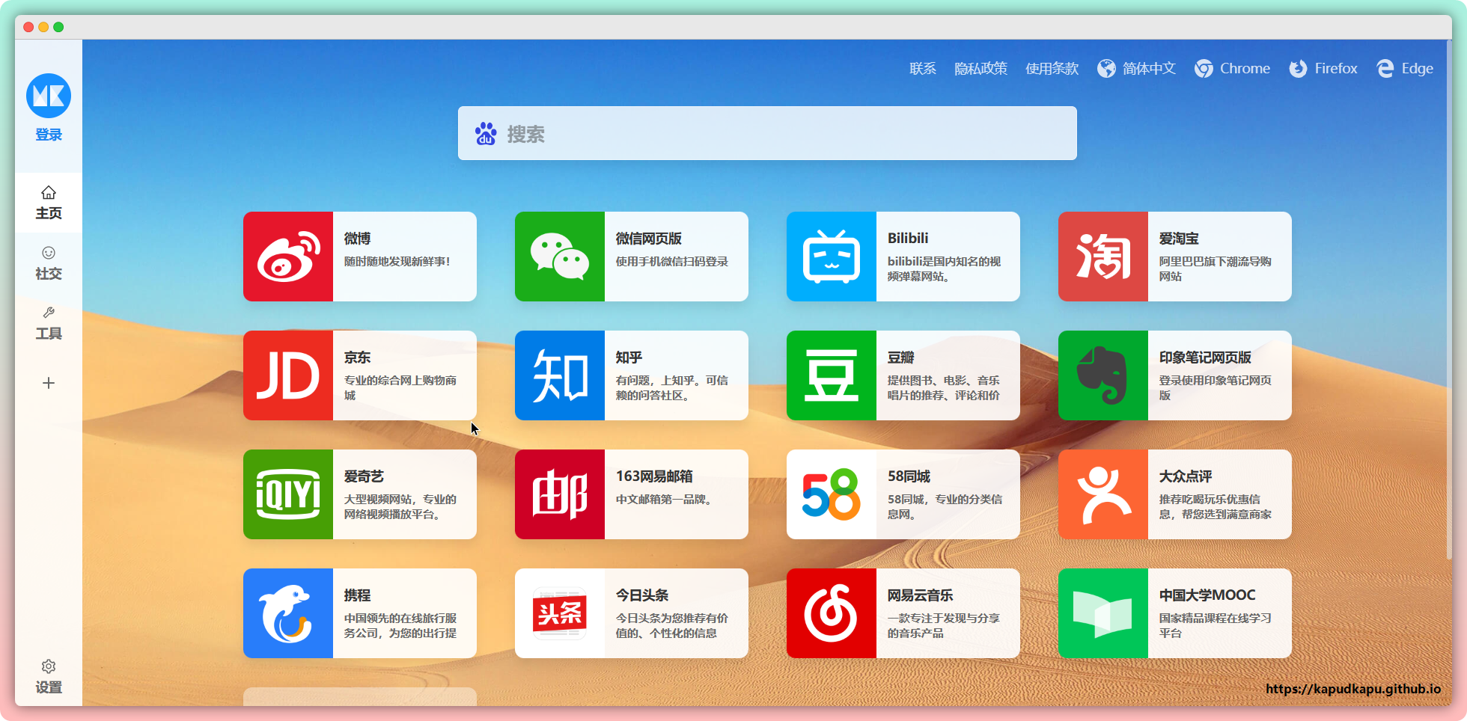Viewport: 1467px width, 721px height.
Task: Open the 简体中文 language selector
Action: pos(1137,69)
